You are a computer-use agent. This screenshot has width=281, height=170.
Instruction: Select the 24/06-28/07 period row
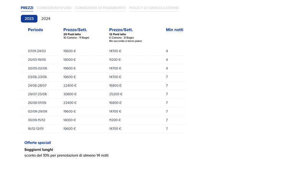[103, 86]
